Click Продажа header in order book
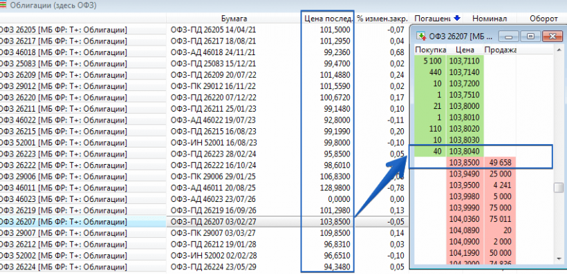Viewport: 567px width, 275px height. coord(499,50)
